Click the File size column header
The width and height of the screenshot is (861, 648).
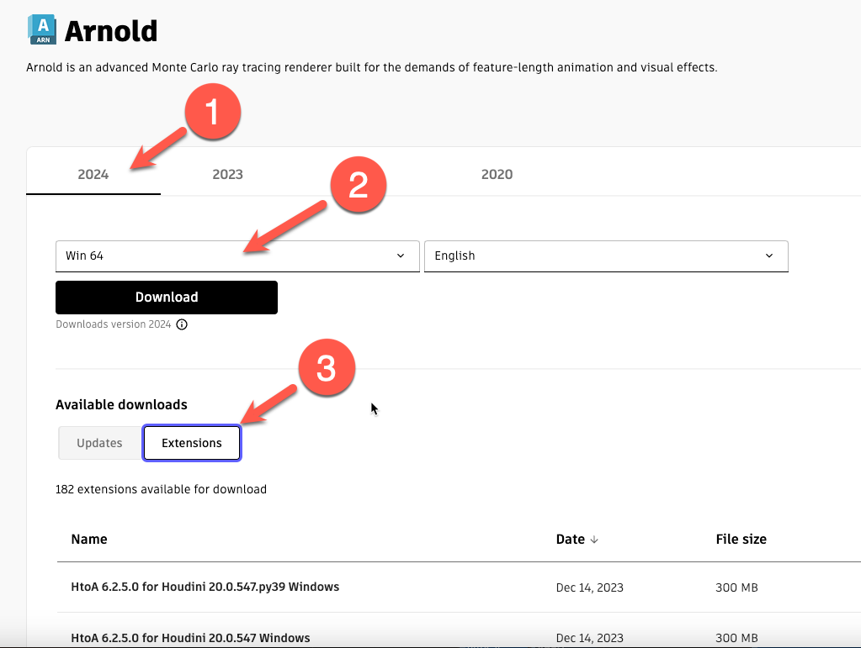741,540
